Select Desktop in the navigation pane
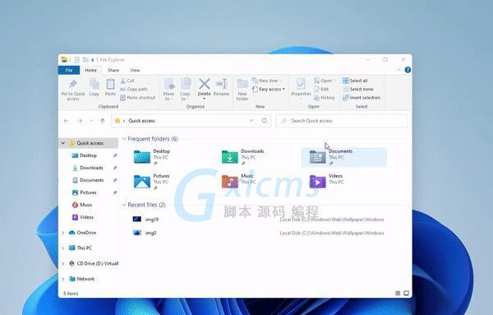This screenshot has width=493, height=315. point(89,155)
